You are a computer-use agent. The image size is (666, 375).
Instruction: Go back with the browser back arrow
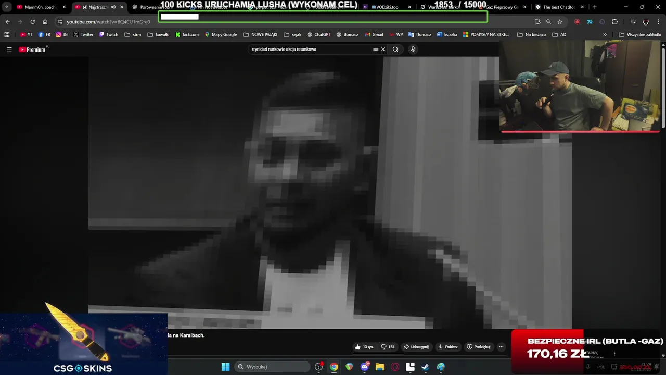pyautogui.click(x=7, y=22)
